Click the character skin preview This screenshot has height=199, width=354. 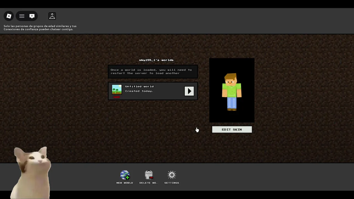click(x=232, y=90)
